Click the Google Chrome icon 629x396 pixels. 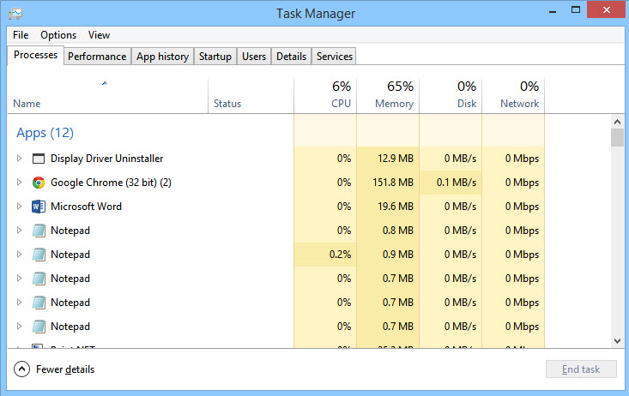click(39, 183)
